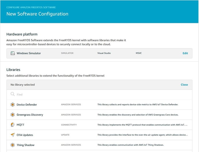Select the OTA Updates library
Screen dimensions: 199x152
99,135
